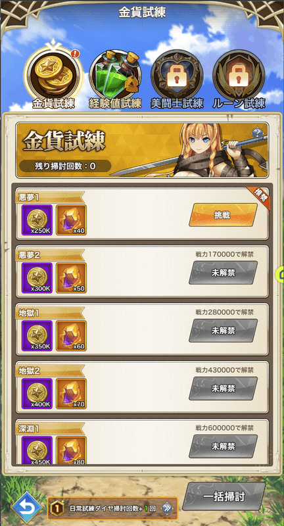Tap the locked ルーン試練 icon

point(239,75)
